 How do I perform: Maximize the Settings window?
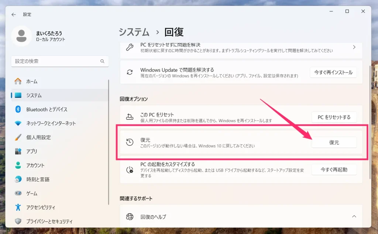click(347, 11)
